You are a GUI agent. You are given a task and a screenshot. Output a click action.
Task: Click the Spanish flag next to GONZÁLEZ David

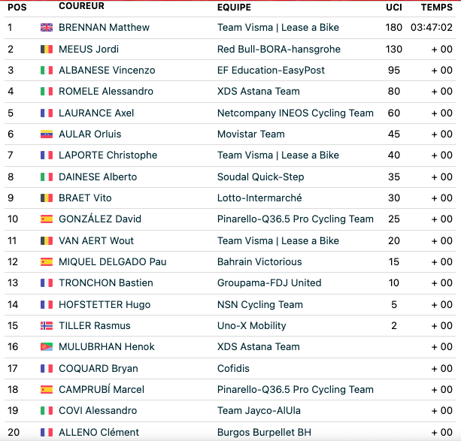click(x=47, y=219)
